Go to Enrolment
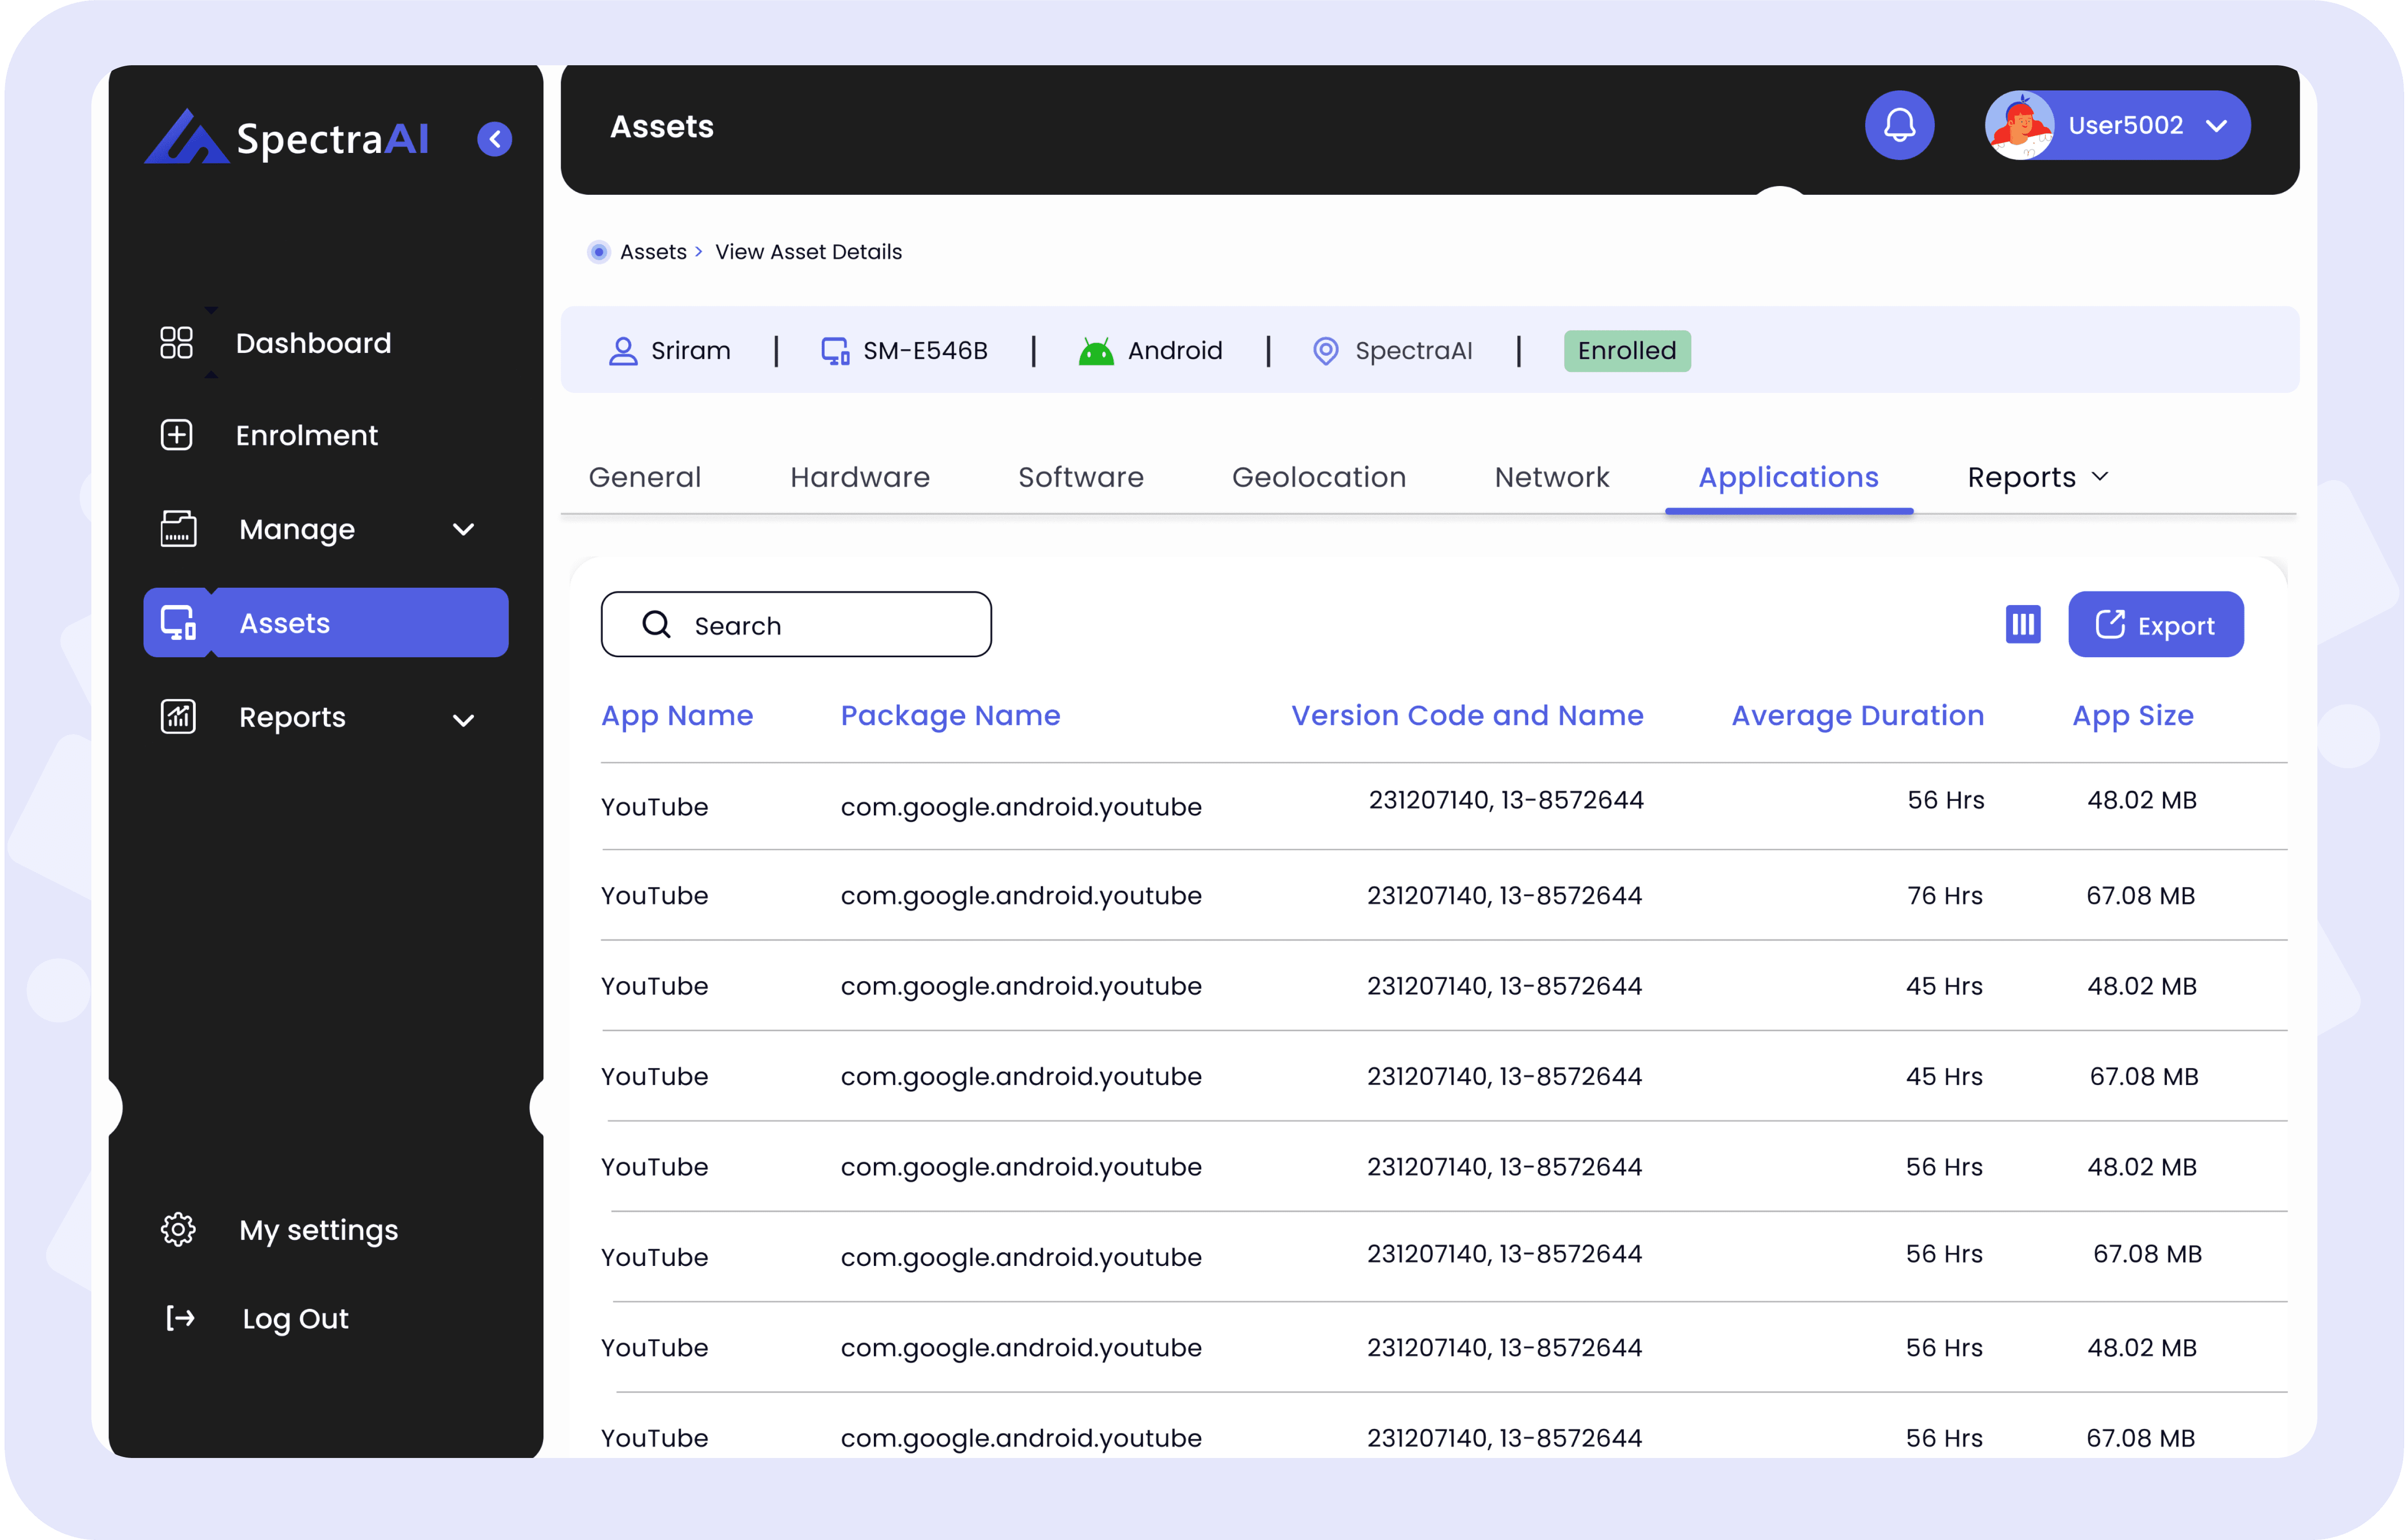Viewport: 2405px width, 1540px height. pos(306,435)
